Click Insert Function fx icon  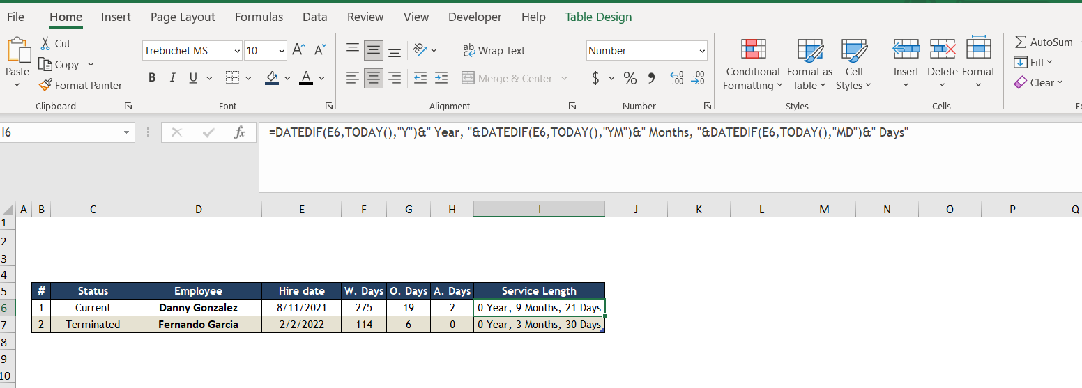[239, 132]
